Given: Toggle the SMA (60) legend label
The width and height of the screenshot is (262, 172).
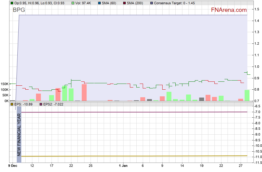Looking at the screenshot, I should pos(110,3).
